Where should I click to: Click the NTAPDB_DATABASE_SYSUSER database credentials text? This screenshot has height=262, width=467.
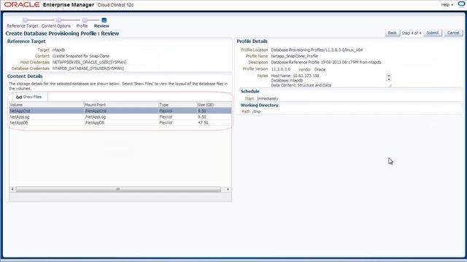(x=88, y=68)
